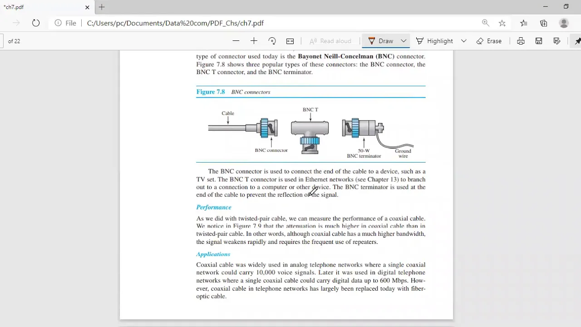Click the 'Cable' label in the figure
Image resolution: width=581 pixels, height=327 pixels.
(x=228, y=113)
